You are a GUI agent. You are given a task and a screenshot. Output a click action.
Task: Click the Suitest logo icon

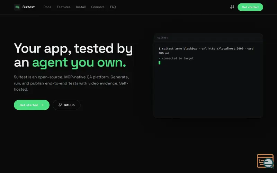[x=17, y=7]
